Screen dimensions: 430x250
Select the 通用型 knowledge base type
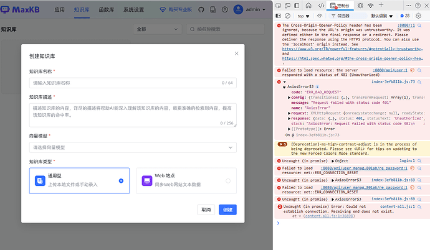pos(79,181)
